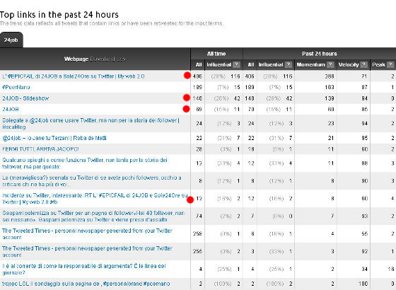396x290 pixels.
Task: Open La (meravigliosa?) scenata su Twitter link
Action: pyautogui.click(x=92, y=181)
